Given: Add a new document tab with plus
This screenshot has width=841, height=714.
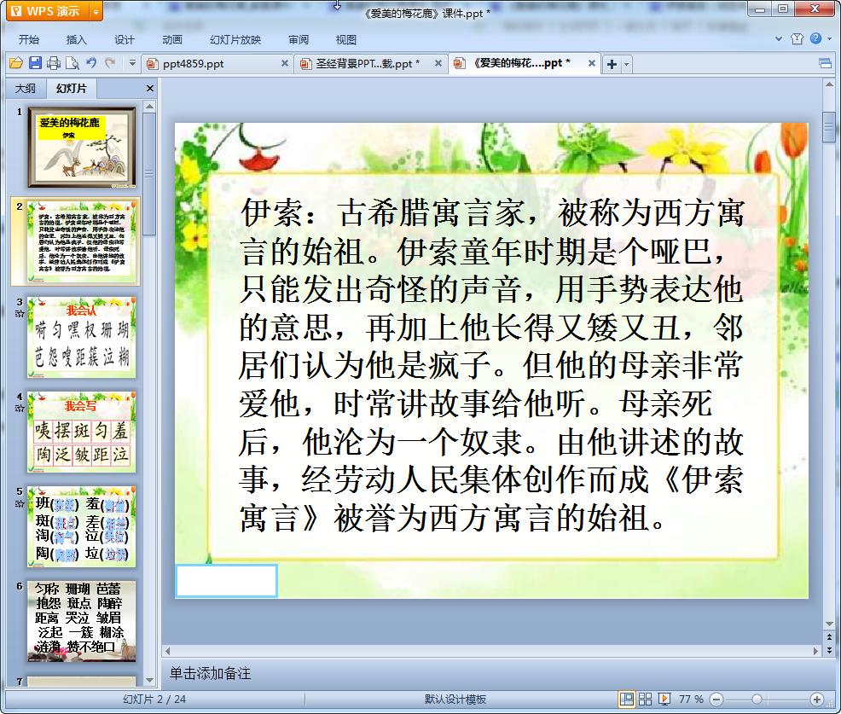Looking at the screenshot, I should point(612,64).
